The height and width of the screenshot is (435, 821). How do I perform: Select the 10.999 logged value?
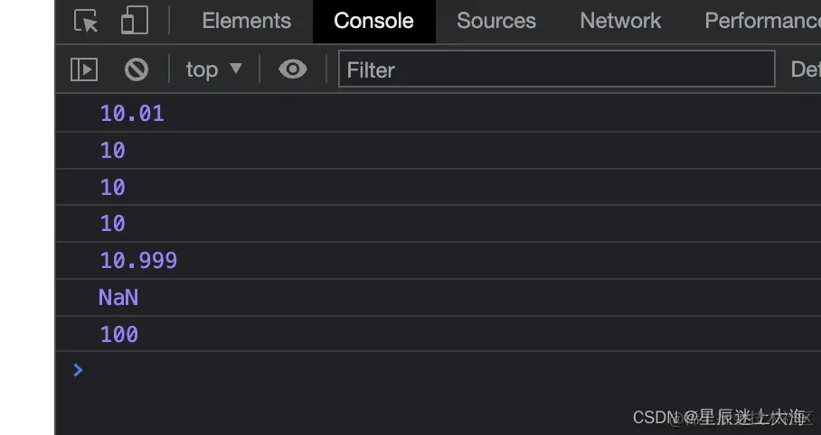pyautogui.click(x=138, y=261)
